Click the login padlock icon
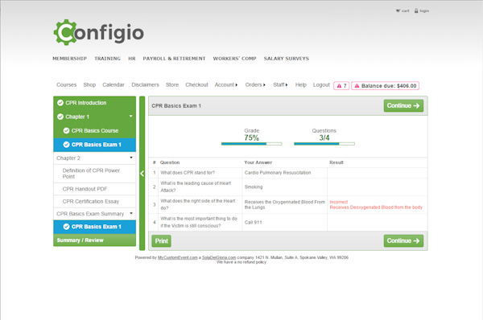Viewport: 483px width, 320px height. 416,10
